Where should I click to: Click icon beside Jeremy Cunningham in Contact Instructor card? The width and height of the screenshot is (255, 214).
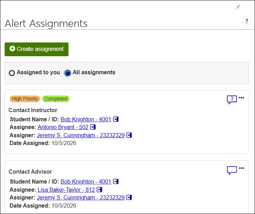click(129, 135)
